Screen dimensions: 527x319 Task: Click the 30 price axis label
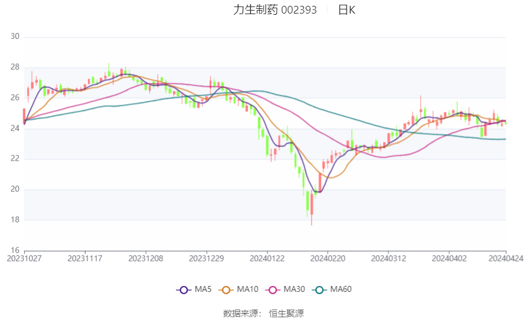click(x=15, y=36)
